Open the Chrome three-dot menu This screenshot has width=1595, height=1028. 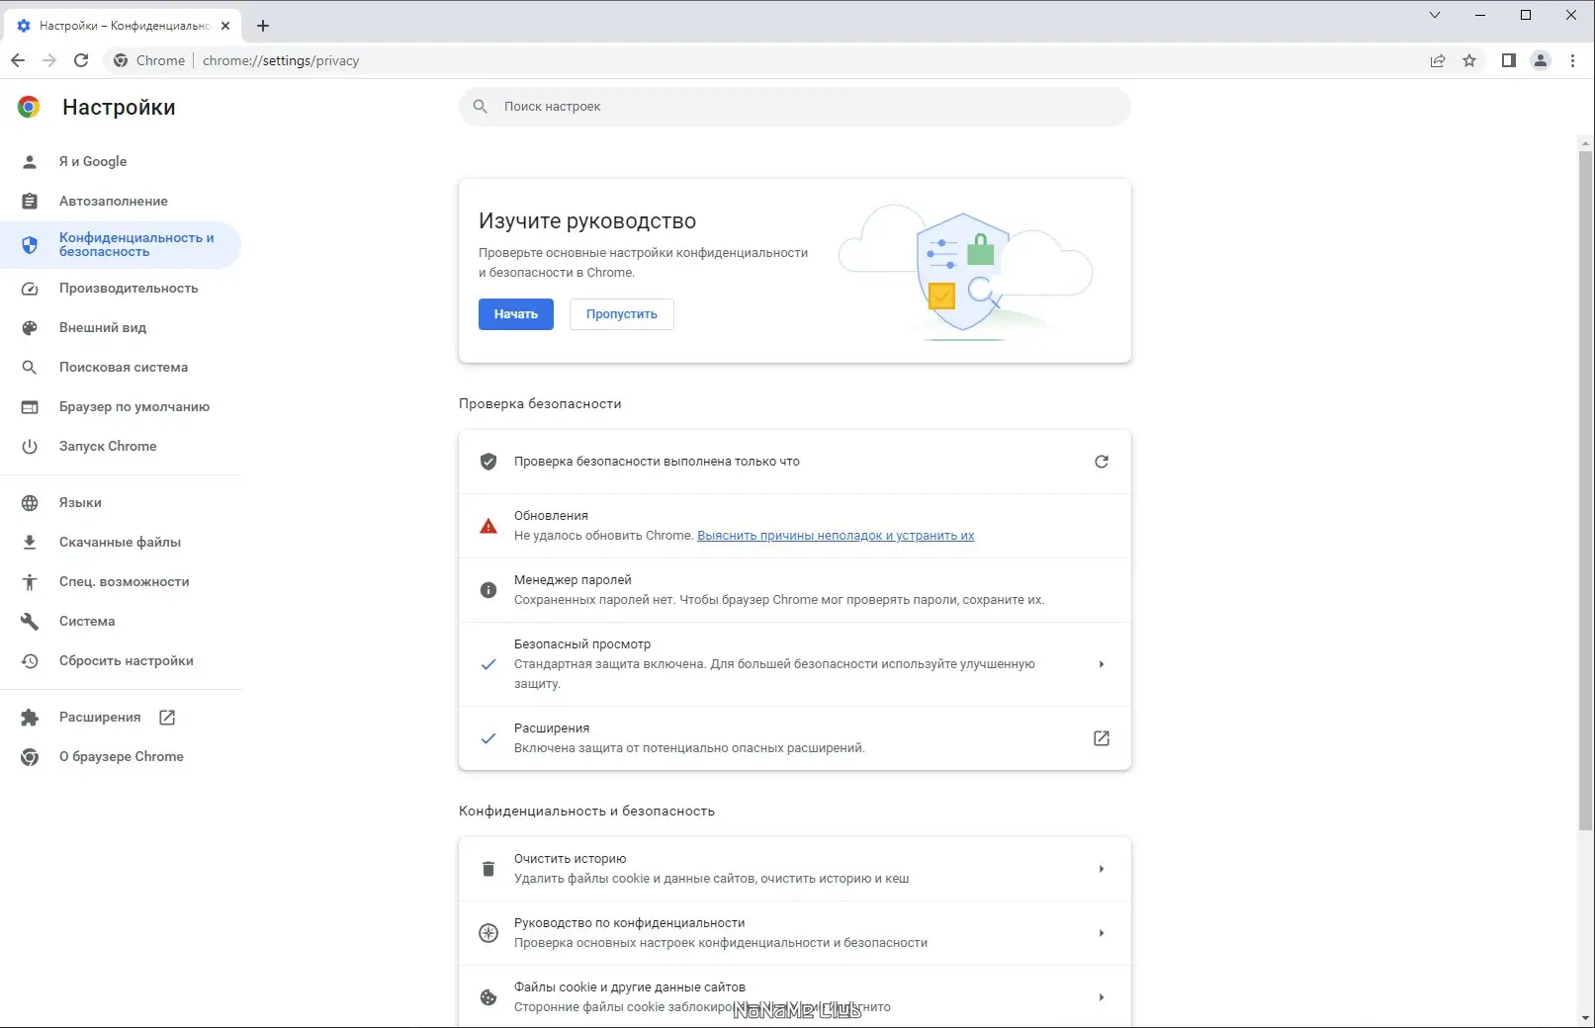pyautogui.click(x=1572, y=60)
